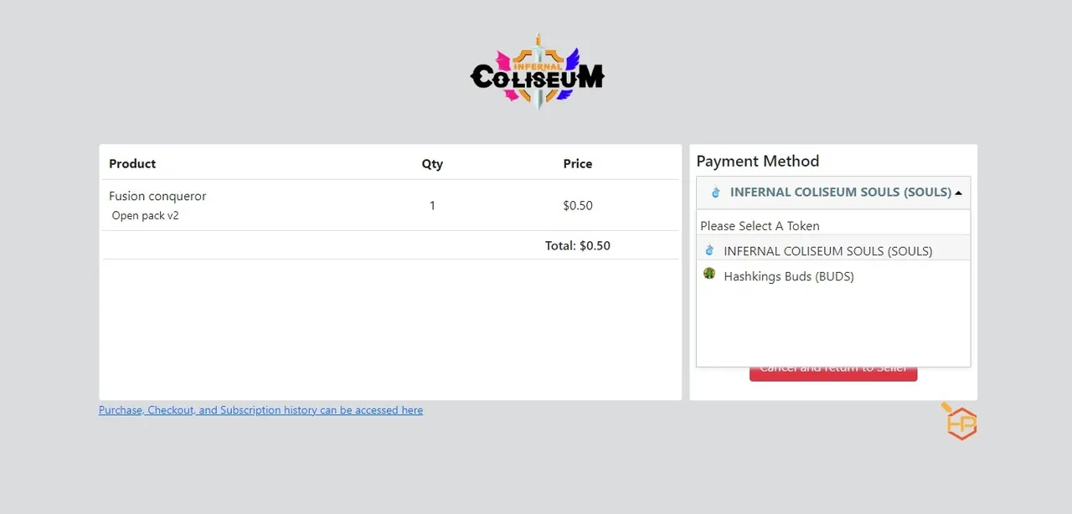Click the $0.50 price in product row
This screenshot has width=1072, height=514.
578,205
